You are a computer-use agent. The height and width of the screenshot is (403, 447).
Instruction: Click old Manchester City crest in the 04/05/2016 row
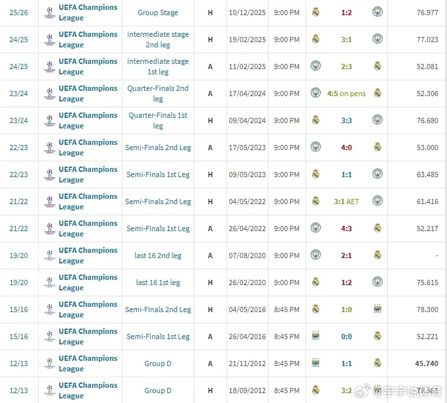[377, 309]
